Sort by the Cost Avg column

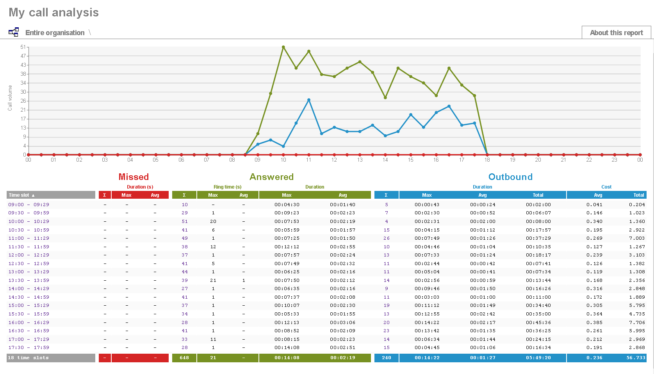598,195
